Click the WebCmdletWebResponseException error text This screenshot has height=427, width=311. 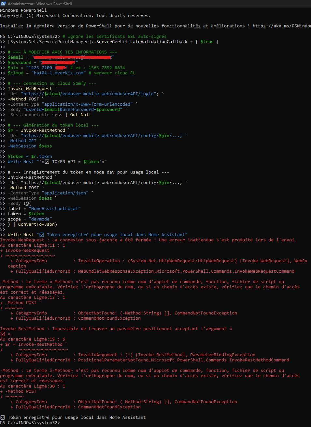pos(116,271)
